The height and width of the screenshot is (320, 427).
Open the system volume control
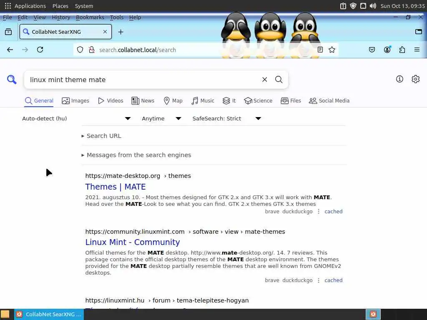[373, 6]
